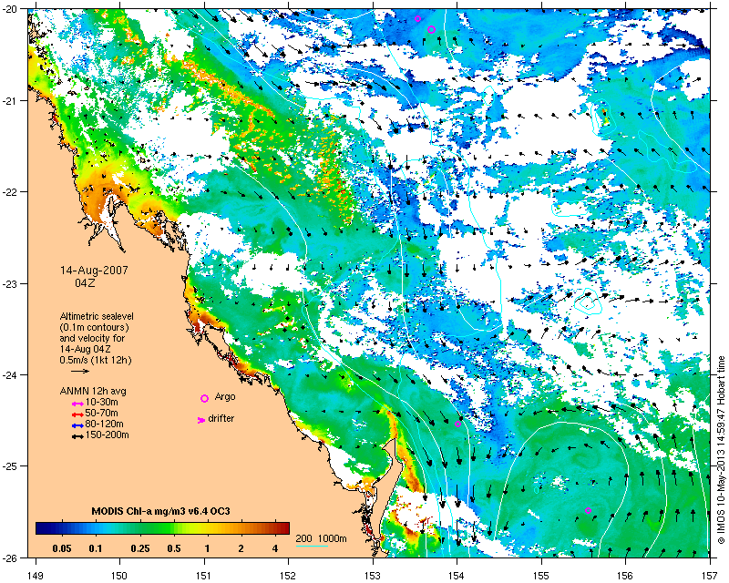Click the '10-30m' depth label
Image resolution: width=729 pixels, height=583 pixels.
click(102, 402)
